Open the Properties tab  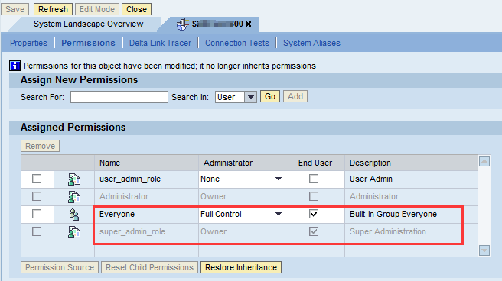pyautogui.click(x=28, y=43)
